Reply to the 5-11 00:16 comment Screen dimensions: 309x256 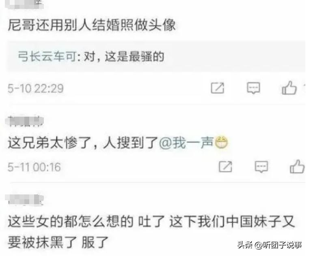coord(261,167)
